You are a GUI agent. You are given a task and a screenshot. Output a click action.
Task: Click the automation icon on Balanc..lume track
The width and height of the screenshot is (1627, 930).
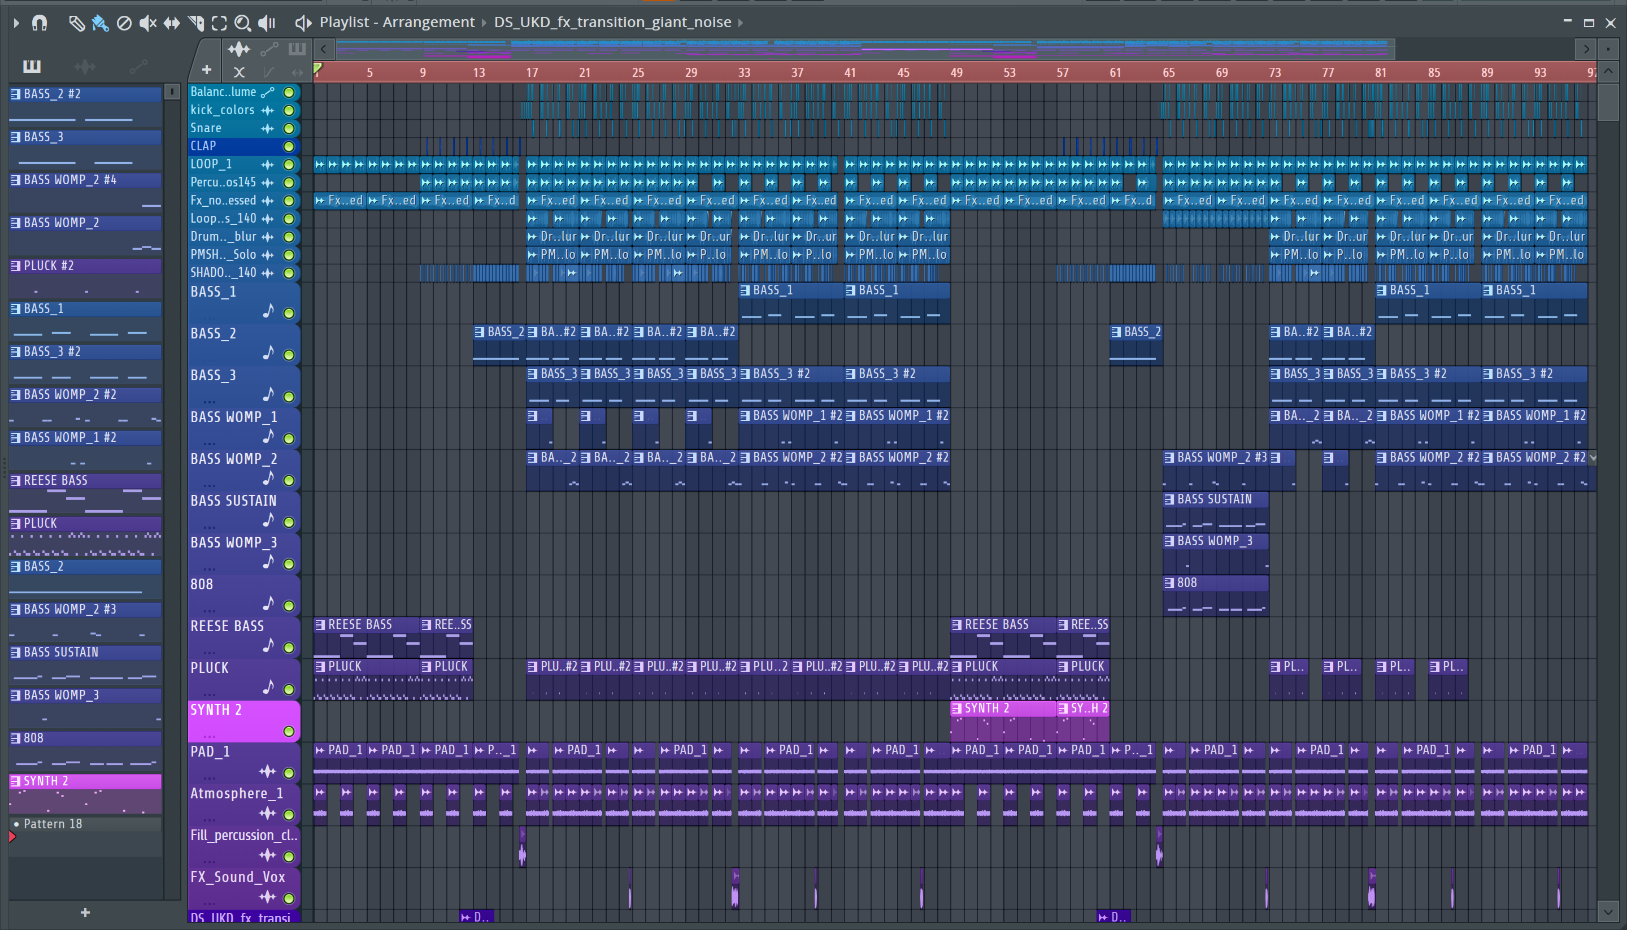pyautogui.click(x=268, y=93)
